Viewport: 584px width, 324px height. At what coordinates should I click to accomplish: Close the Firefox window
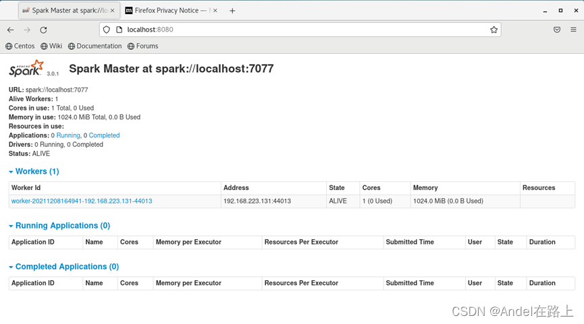(576, 11)
